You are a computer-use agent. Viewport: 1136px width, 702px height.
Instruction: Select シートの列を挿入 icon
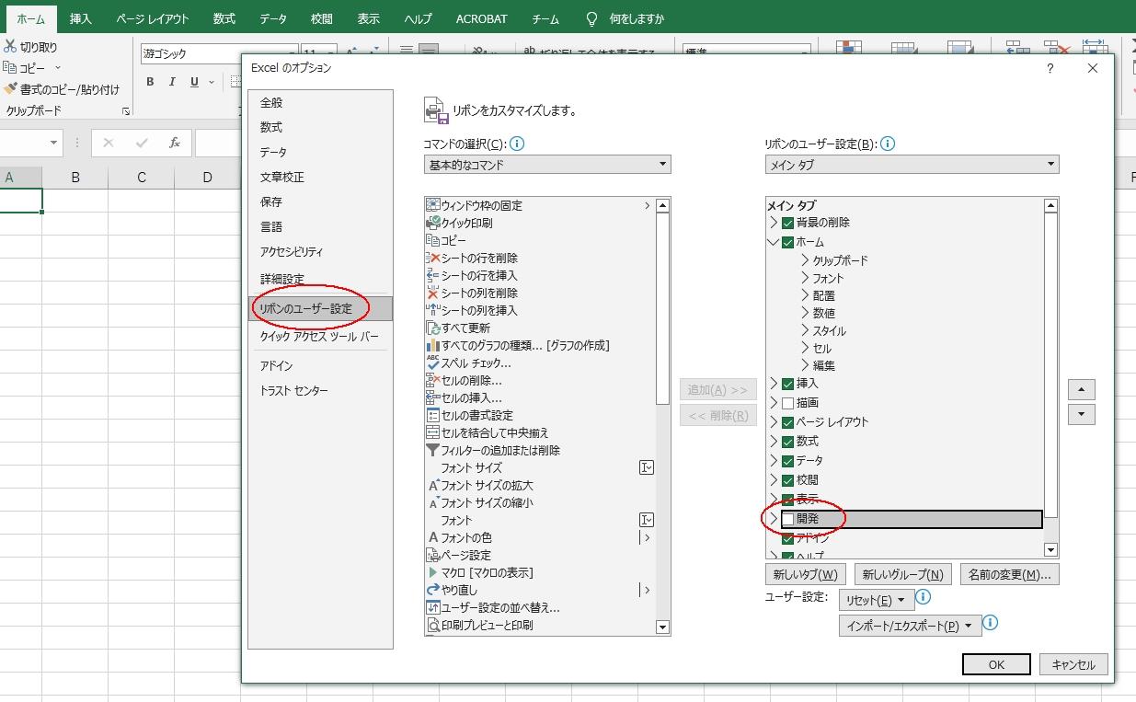point(433,310)
